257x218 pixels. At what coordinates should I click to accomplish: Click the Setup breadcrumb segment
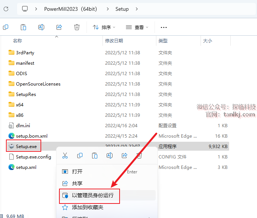point(122,9)
